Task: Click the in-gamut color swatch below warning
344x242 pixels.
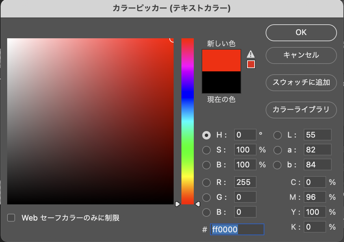Action: pos(251,64)
